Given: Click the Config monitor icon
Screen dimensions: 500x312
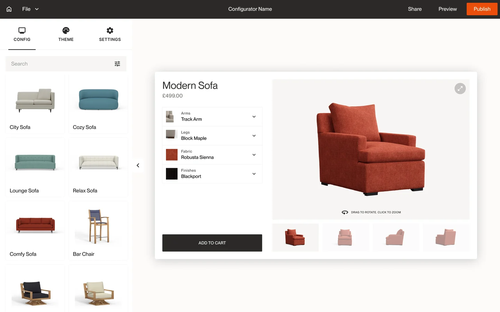Looking at the screenshot, I should pos(22,31).
